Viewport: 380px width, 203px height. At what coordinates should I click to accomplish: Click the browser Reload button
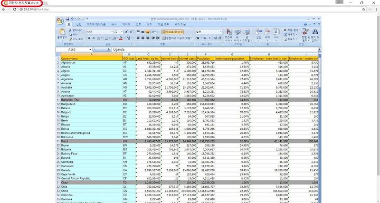point(15,9)
